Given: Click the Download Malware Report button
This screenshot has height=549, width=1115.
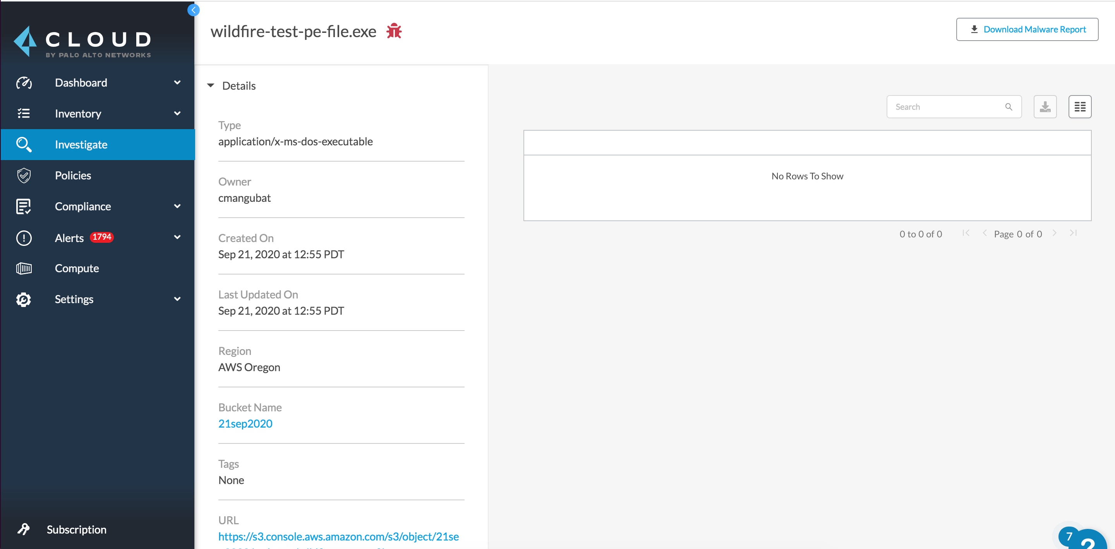Looking at the screenshot, I should (x=1027, y=29).
